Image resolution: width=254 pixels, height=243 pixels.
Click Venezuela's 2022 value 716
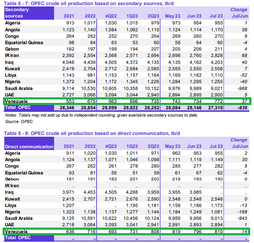91,231
